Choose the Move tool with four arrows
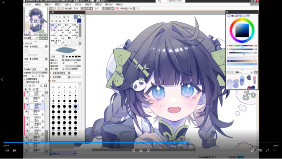 pos(52,21)
